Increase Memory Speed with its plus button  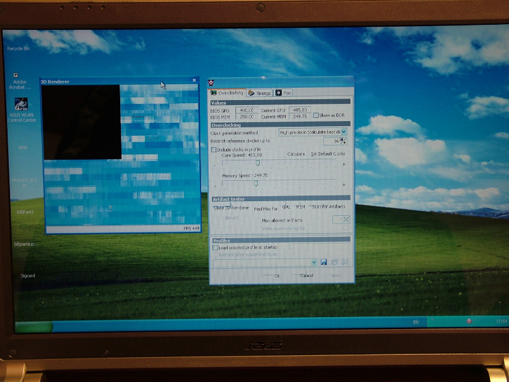pyautogui.click(x=344, y=185)
